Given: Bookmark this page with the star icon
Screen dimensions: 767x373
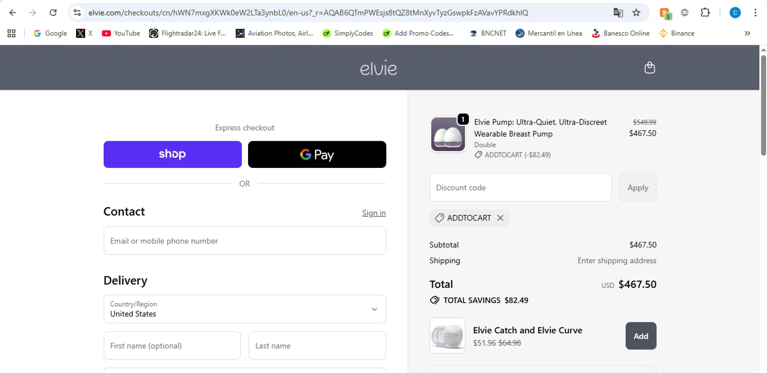Looking at the screenshot, I should click(x=636, y=13).
